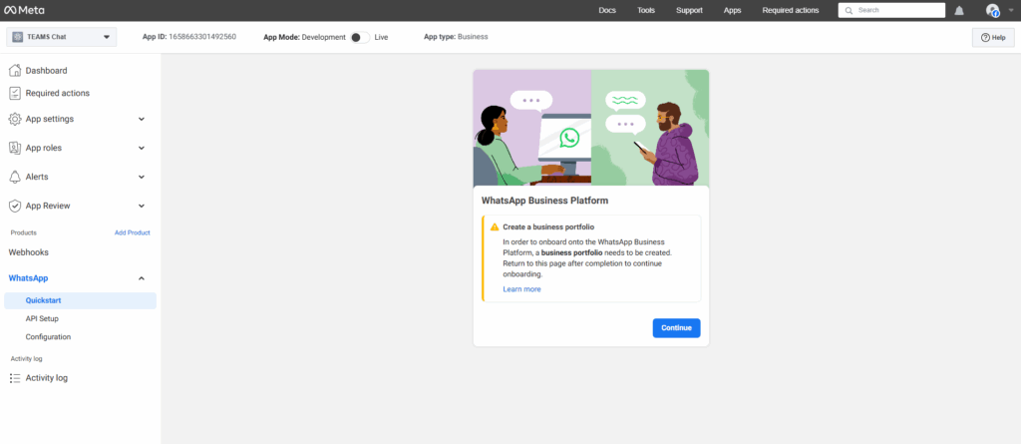Viewport: 1021px width, 444px height.
Task: Click into the Search input field
Action: (891, 10)
